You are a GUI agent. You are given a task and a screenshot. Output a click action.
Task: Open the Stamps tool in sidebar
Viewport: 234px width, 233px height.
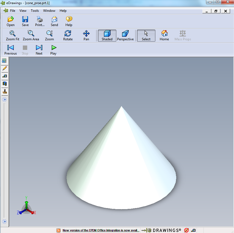tap(4, 91)
